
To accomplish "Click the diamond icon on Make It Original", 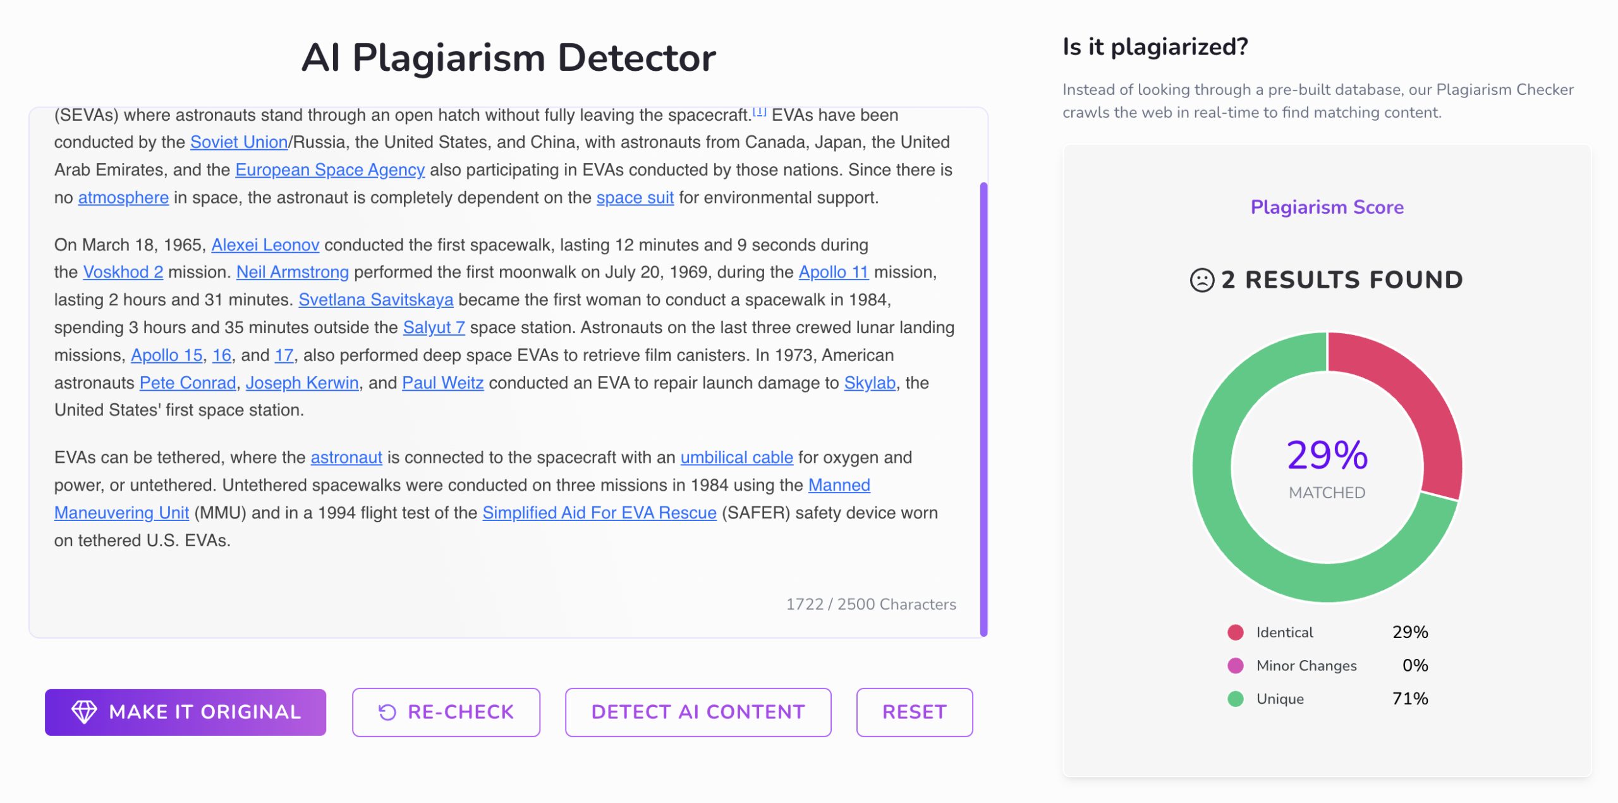I will click(84, 712).
